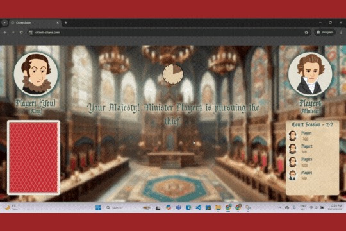
Task: Open Wi-Fi network settings in tray
Action: click(x=311, y=207)
